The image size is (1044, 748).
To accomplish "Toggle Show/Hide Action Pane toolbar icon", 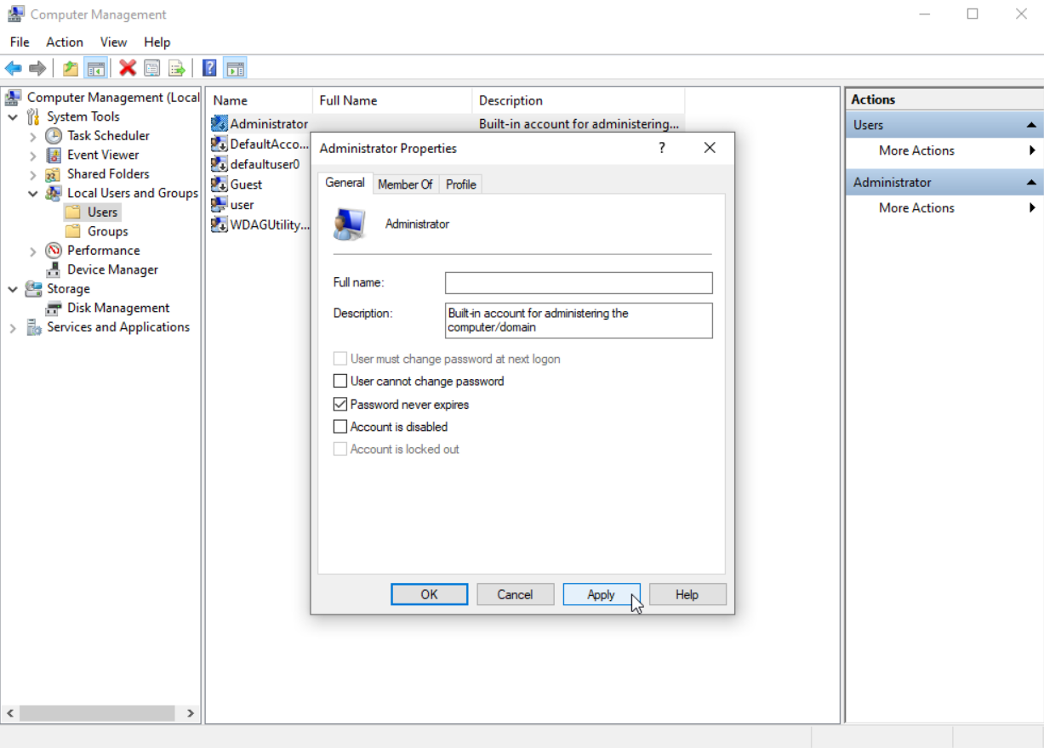I will coord(235,69).
